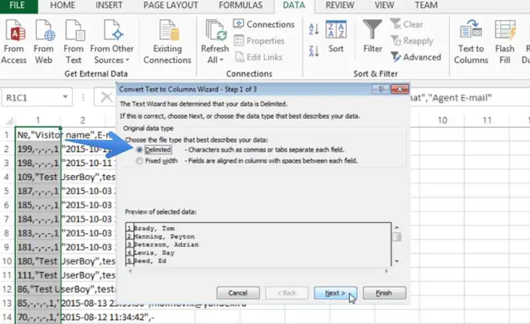Click preview row Peterson, Adrian
Screen dimensions: 530x324
pos(166,245)
